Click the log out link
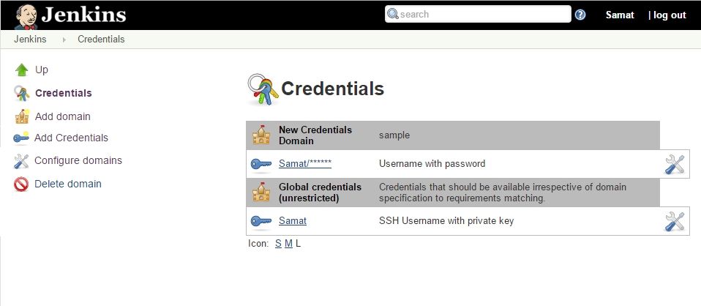This screenshot has height=306, width=701. tap(670, 15)
